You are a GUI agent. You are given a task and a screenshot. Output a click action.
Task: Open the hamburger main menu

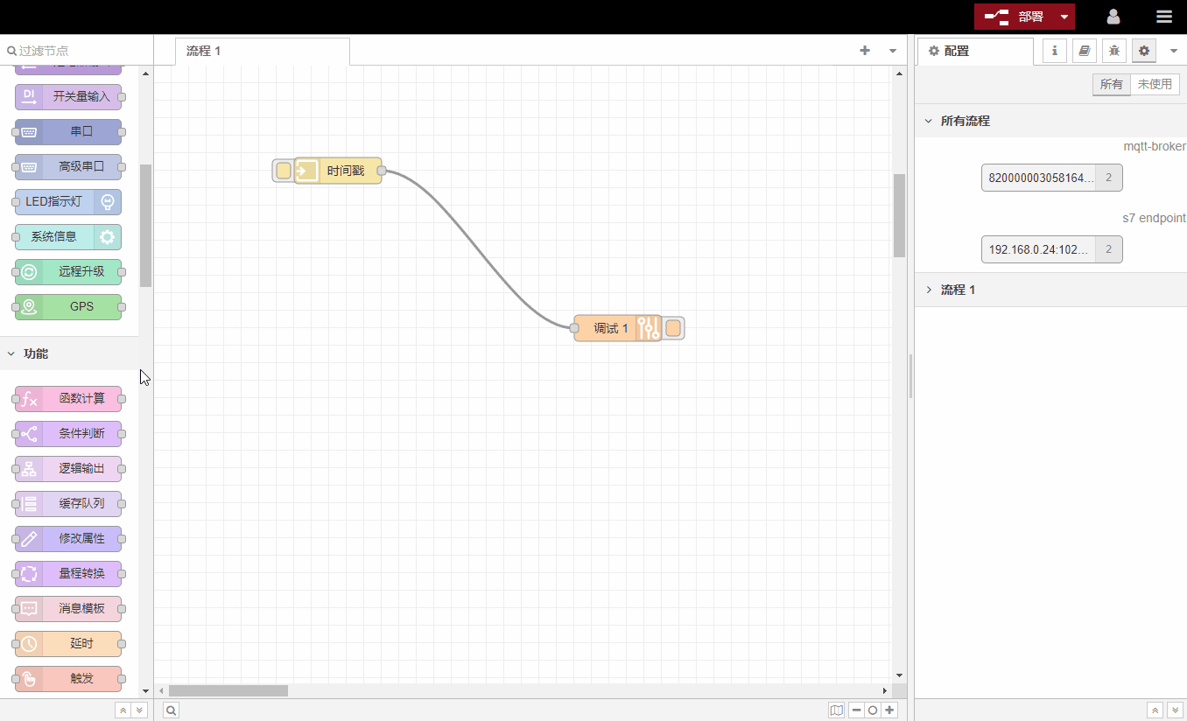click(x=1163, y=17)
